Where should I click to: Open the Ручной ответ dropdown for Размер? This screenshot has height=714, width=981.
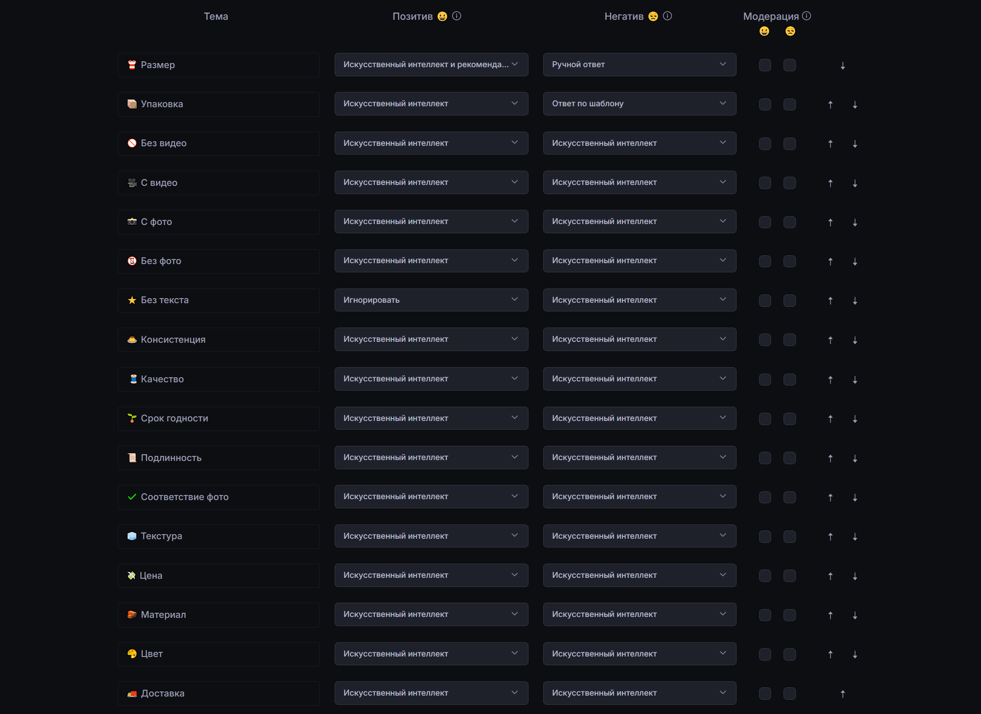click(x=639, y=65)
